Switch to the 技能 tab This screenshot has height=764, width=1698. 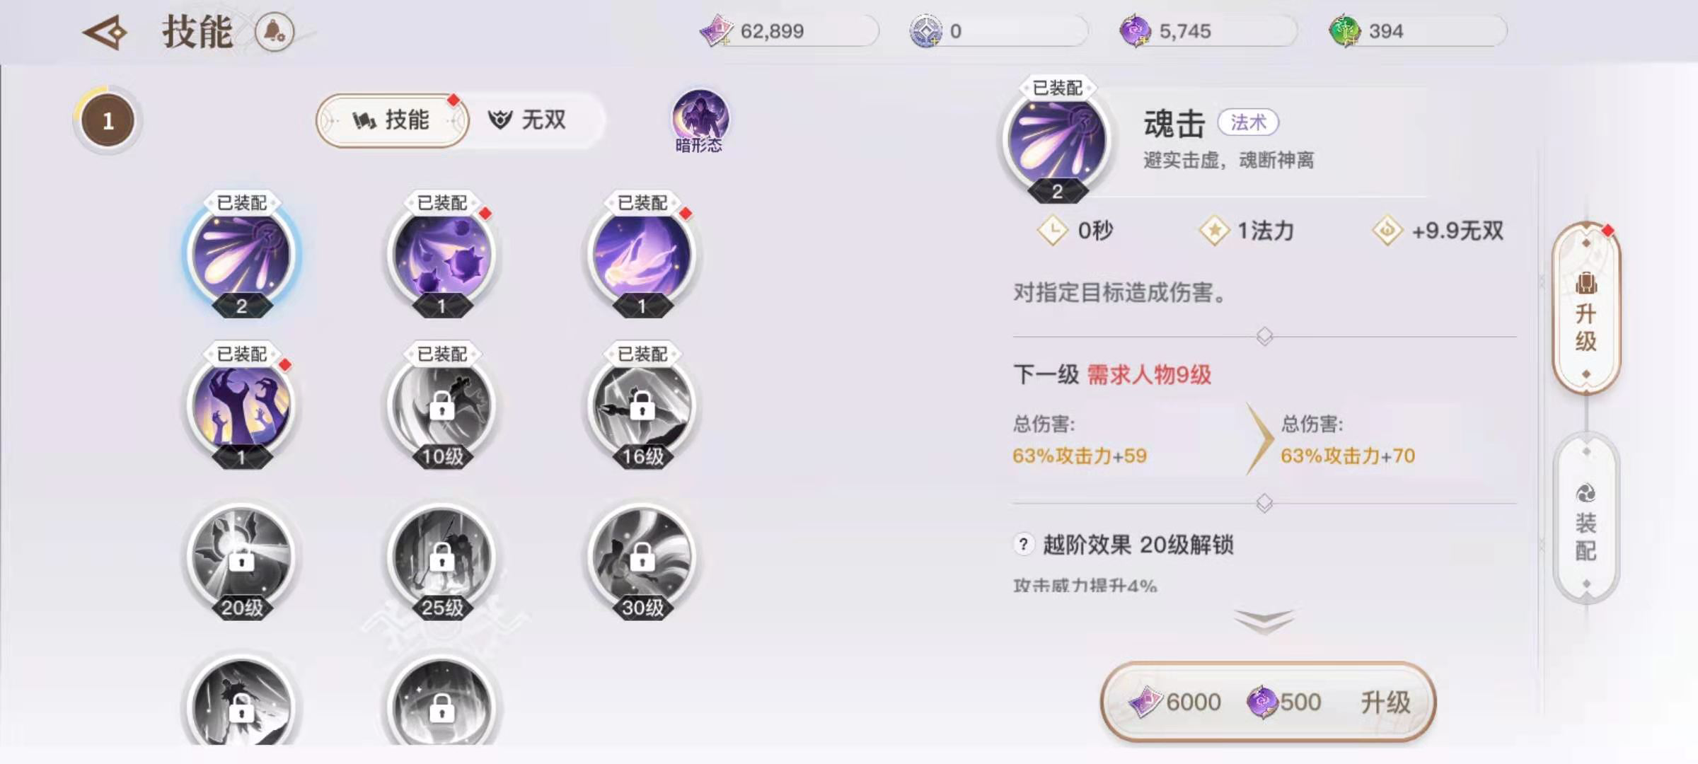(392, 120)
